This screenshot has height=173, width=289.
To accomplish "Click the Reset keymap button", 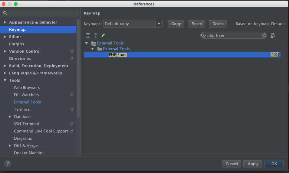I will pos(196,24).
